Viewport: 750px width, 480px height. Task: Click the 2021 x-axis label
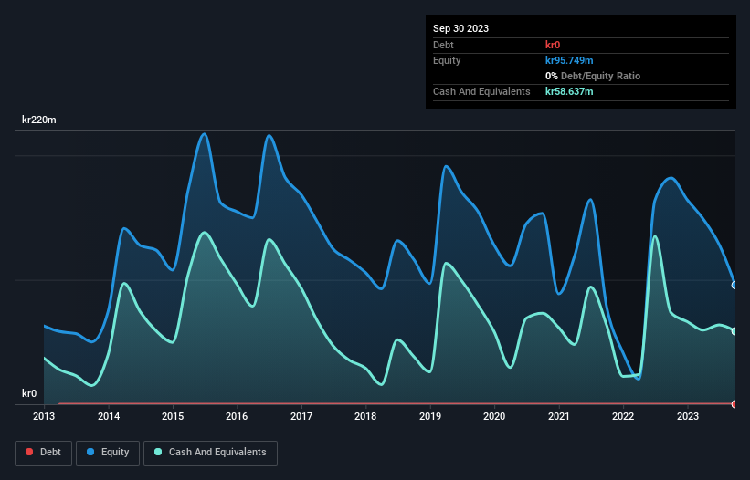[559, 416]
